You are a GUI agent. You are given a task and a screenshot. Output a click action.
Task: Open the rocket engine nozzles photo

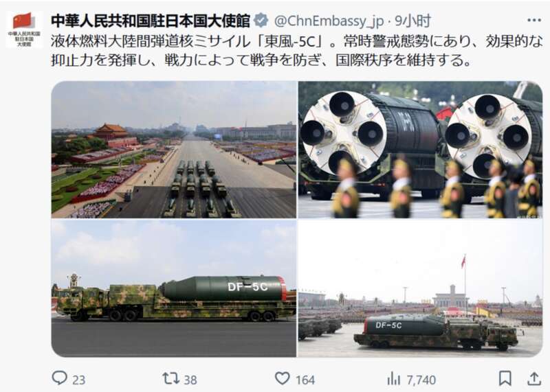[x=420, y=150]
